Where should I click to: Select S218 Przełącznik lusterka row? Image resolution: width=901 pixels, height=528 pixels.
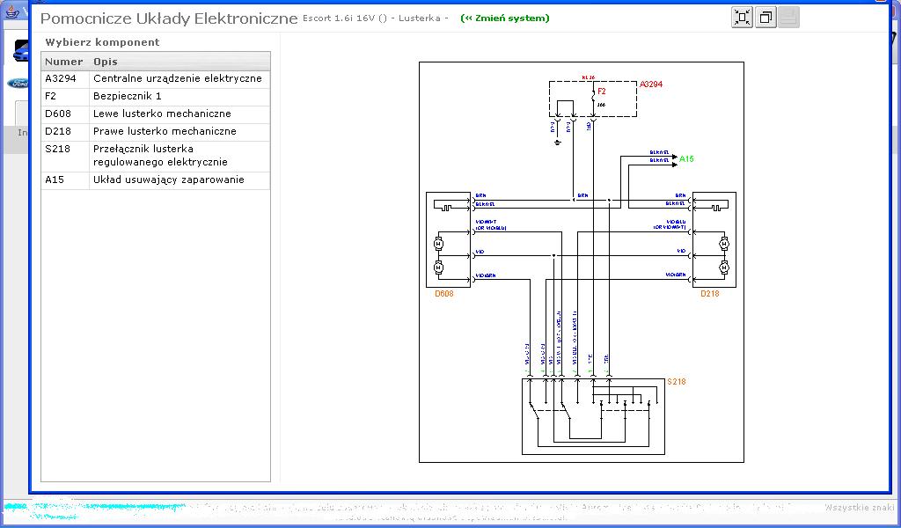tap(156, 156)
